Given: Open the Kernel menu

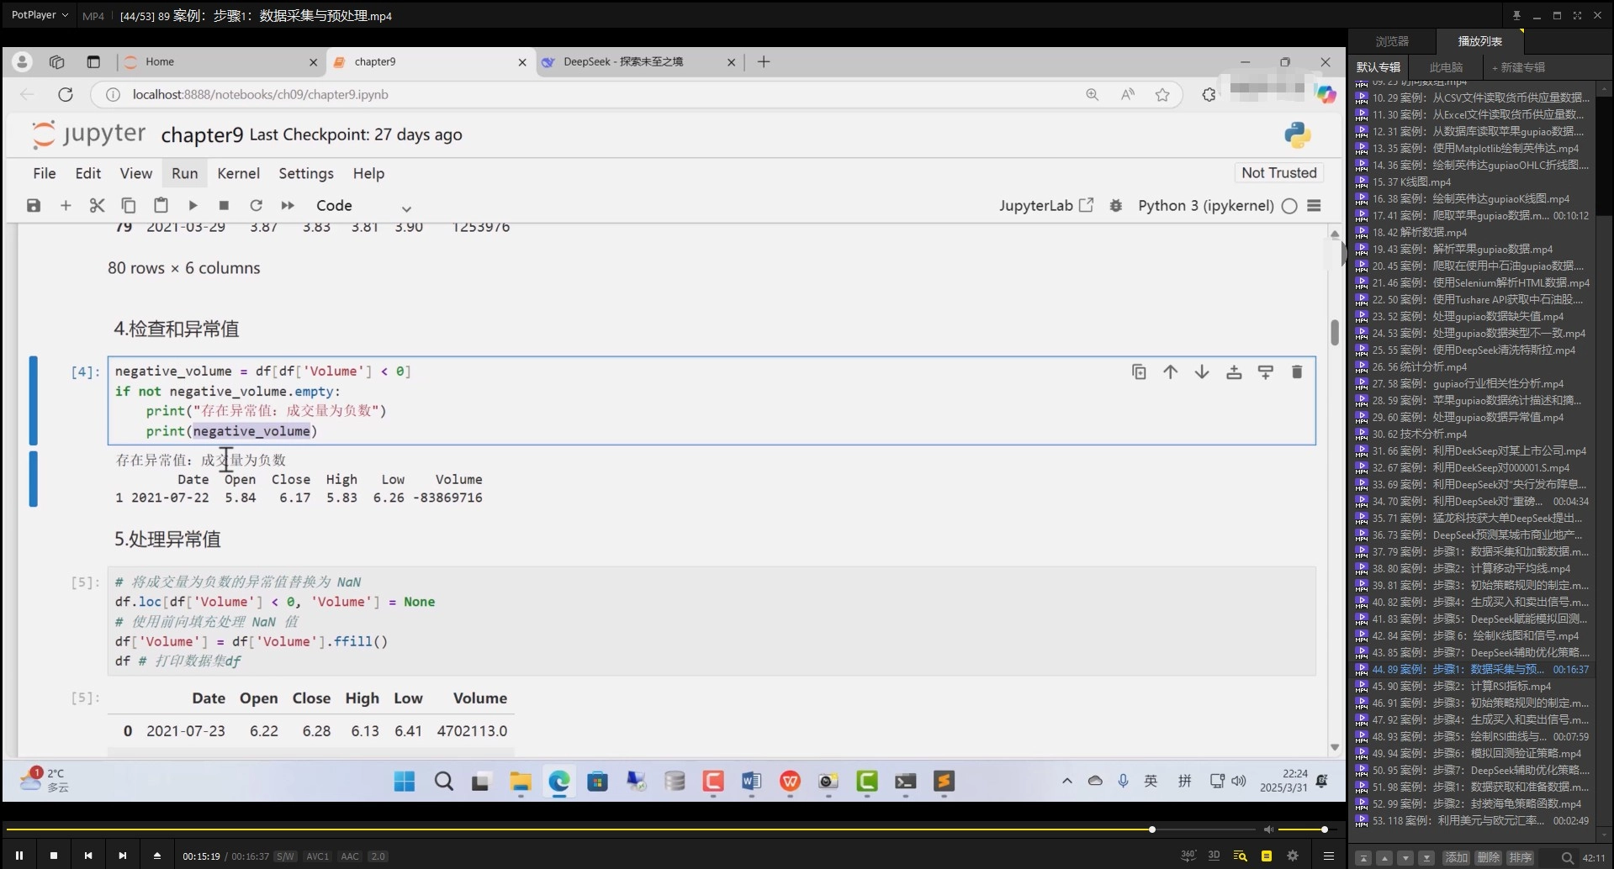Looking at the screenshot, I should point(238,173).
